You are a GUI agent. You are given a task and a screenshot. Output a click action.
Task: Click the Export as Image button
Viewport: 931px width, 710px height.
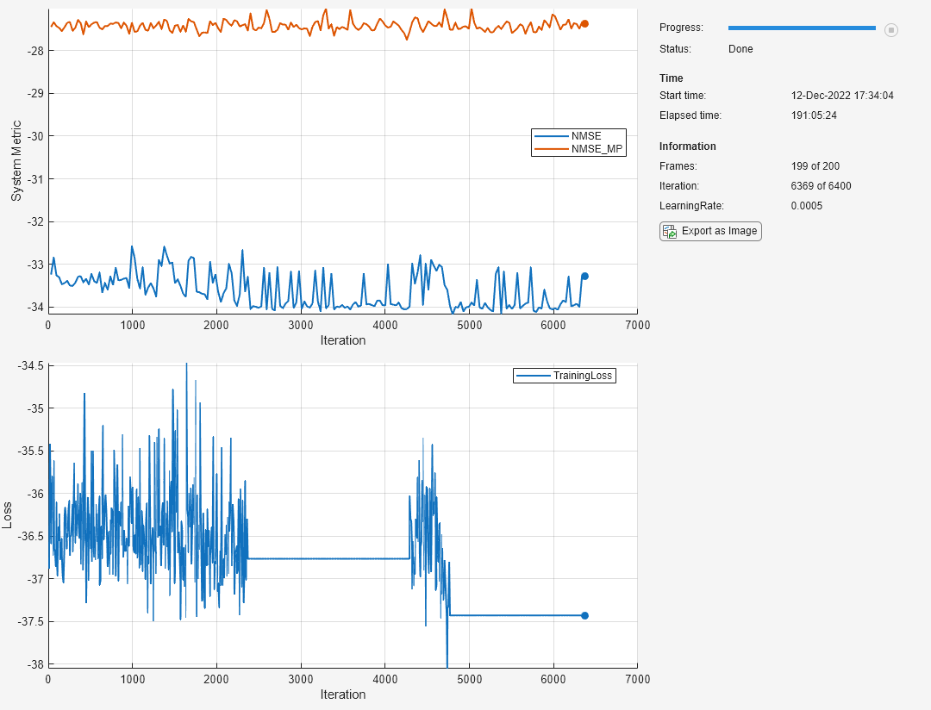[710, 231]
